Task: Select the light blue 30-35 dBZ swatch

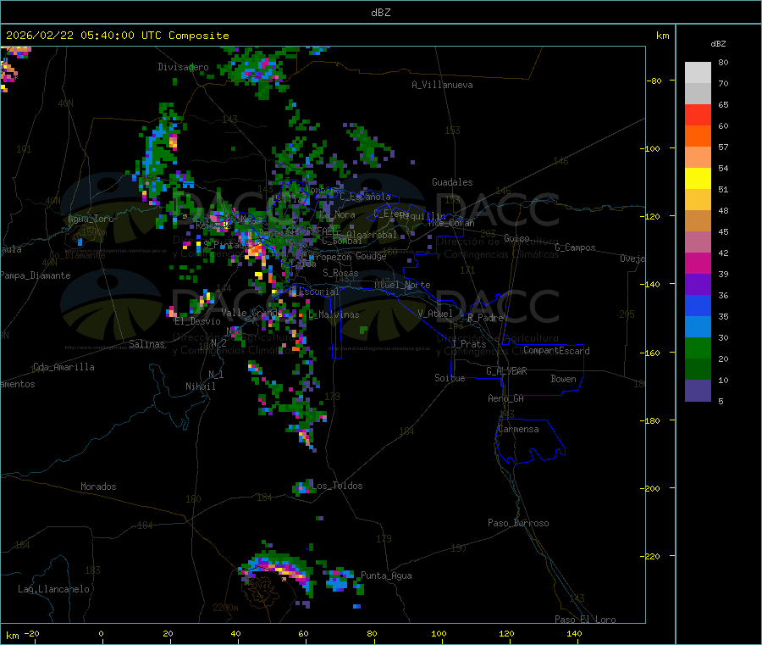Action: tap(698, 327)
